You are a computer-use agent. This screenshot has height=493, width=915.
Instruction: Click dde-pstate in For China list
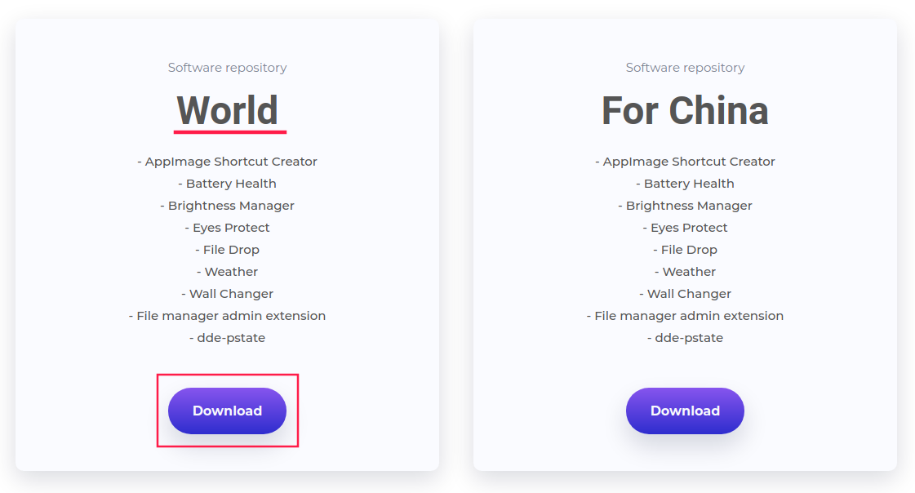685,338
